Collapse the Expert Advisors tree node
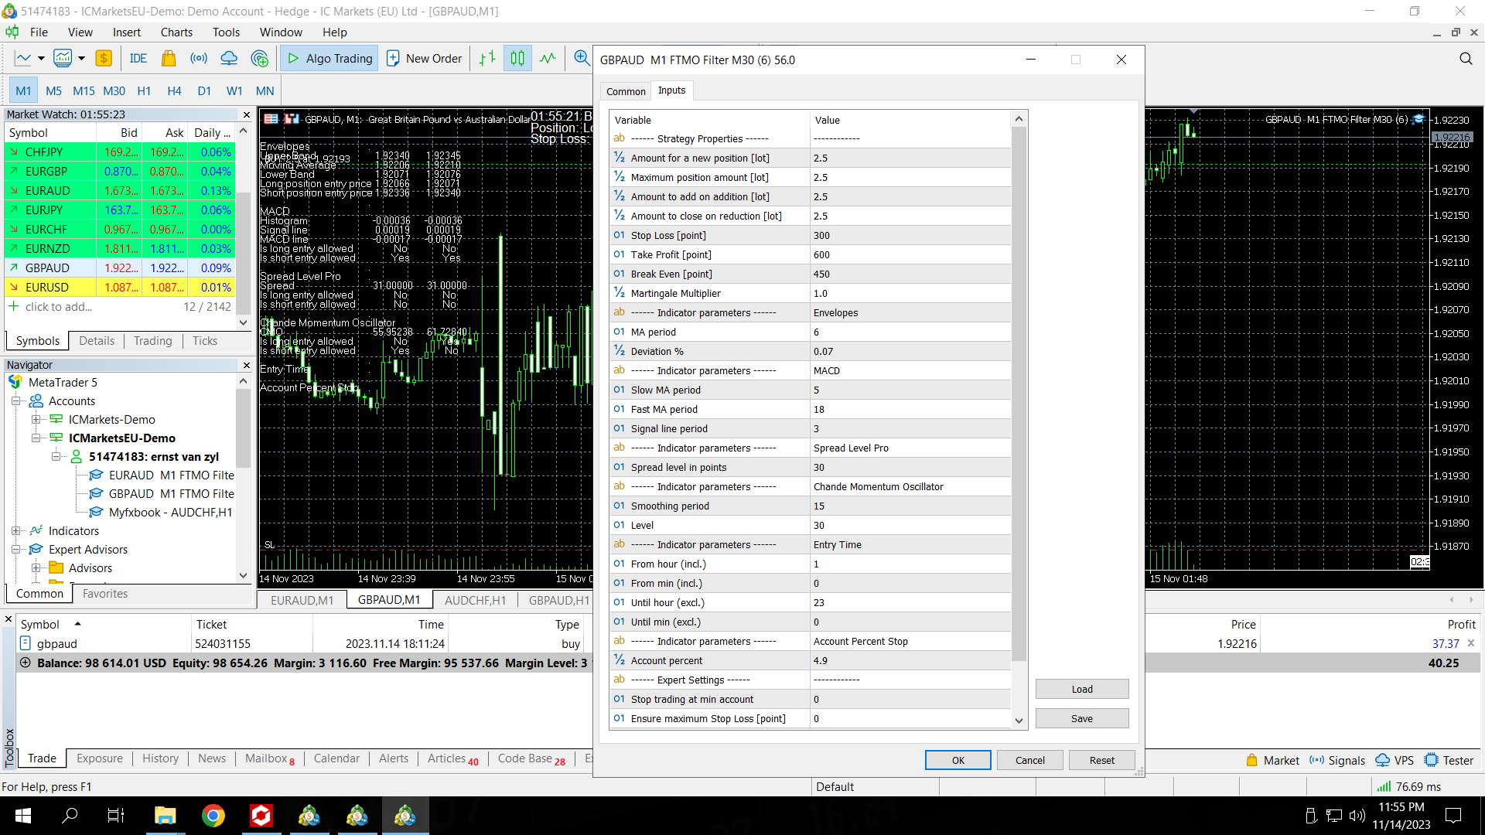 click(15, 549)
